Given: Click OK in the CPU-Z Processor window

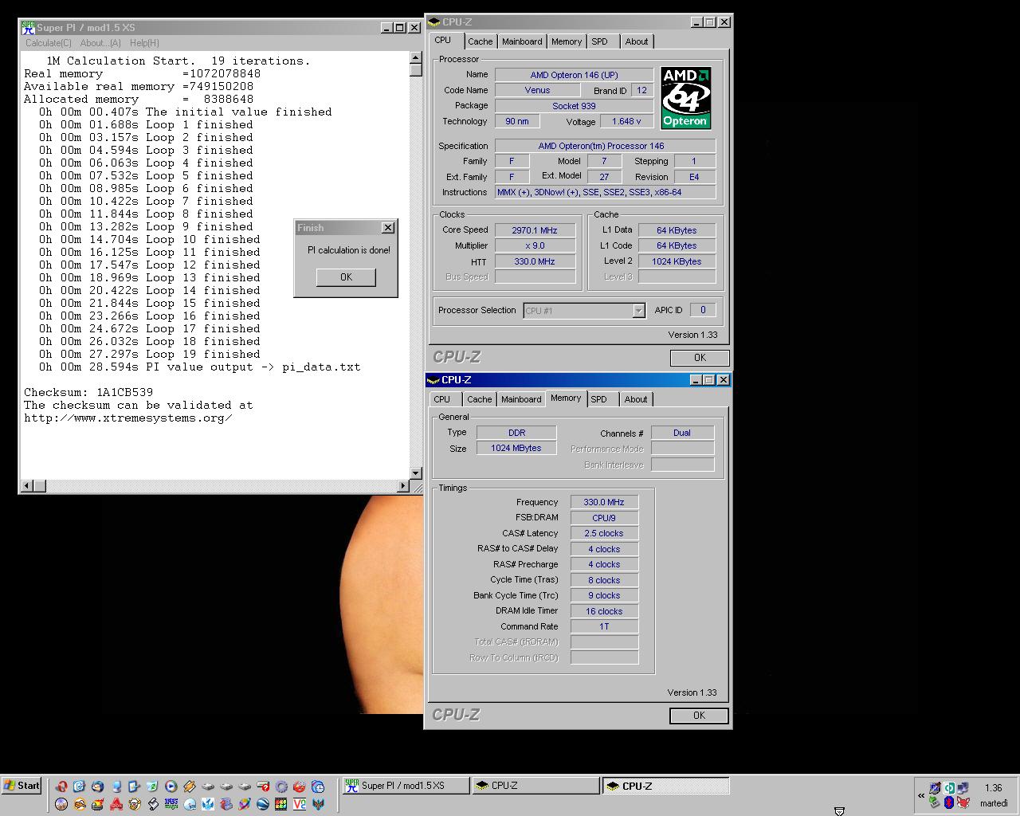Looking at the screenshot, I should pos(700,358).
